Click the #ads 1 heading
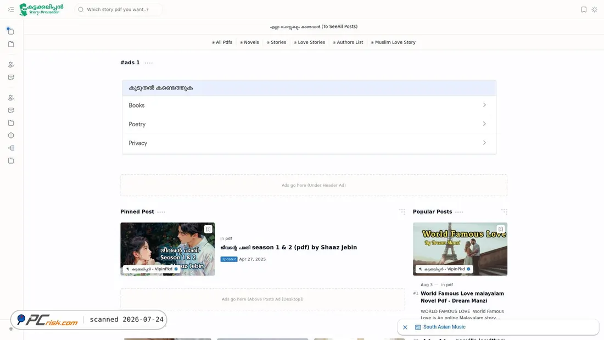This screenshot has width=604, height=340. pyautogui.click(x=130, y=63)
